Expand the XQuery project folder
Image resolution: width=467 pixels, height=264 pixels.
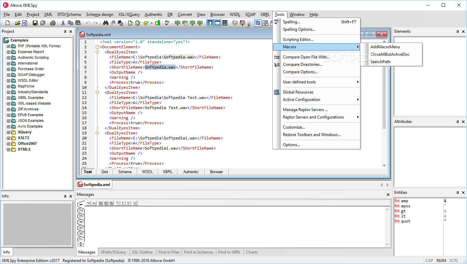tap(8, 132)
